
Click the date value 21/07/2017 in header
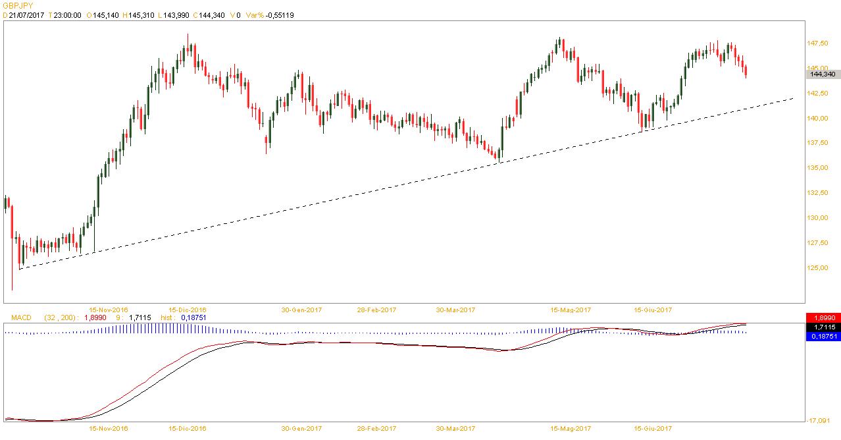pyautogui.click(x=26, y=14)
